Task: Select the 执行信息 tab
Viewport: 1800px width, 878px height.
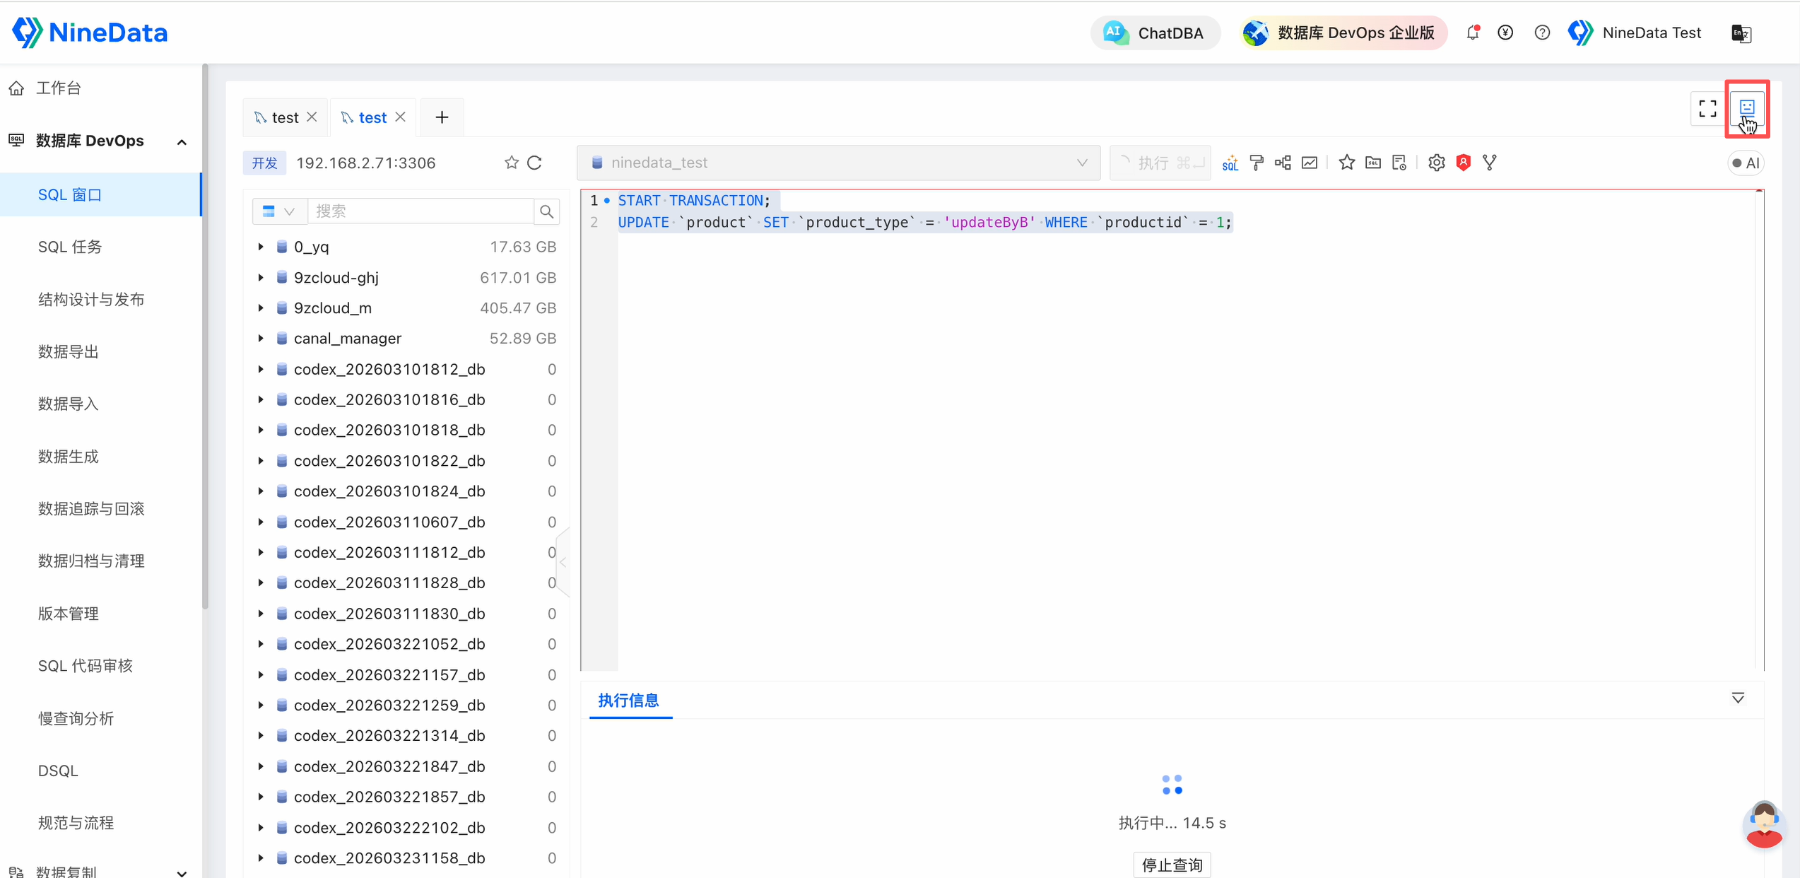Action: tap(628, 701)
